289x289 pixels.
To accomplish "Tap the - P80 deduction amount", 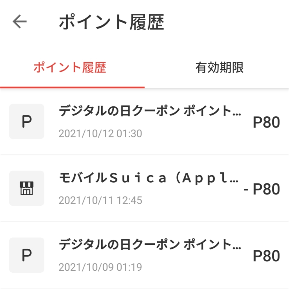I will [262, 189].
